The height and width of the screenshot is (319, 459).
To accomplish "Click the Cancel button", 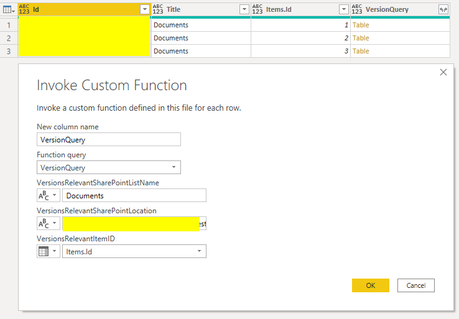I will [x=416, y=285].
